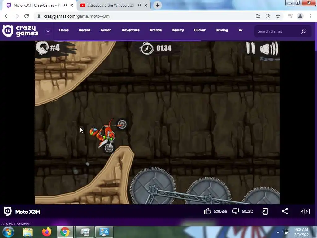Open the Clicker category
Screen dimensions: 317x238
(200, 30)
